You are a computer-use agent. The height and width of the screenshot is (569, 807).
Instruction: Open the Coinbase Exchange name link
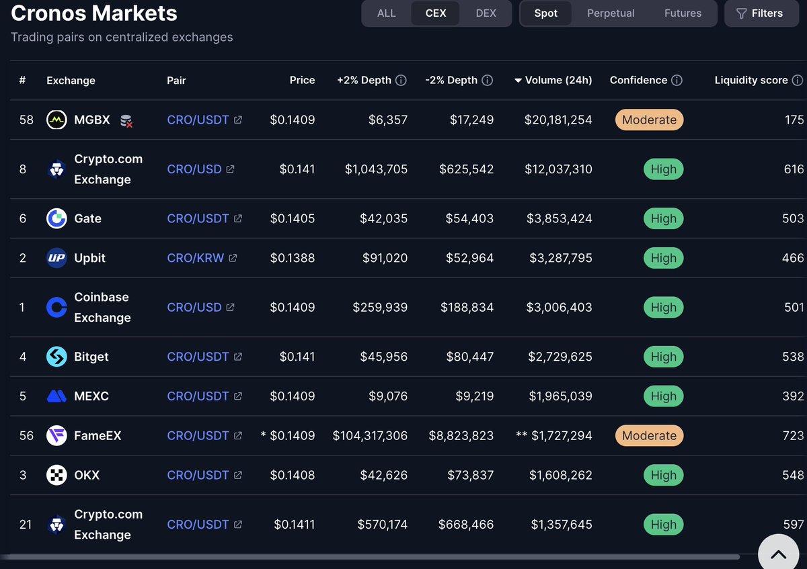click(x=102, y=307)
